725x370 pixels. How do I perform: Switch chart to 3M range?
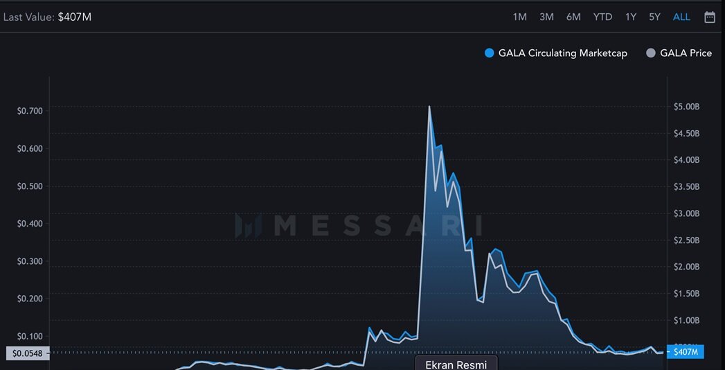tap(546, 17)
